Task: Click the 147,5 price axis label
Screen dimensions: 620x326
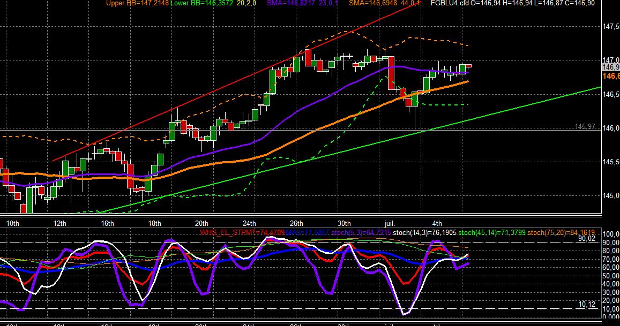Action: (x=611, y=26)
